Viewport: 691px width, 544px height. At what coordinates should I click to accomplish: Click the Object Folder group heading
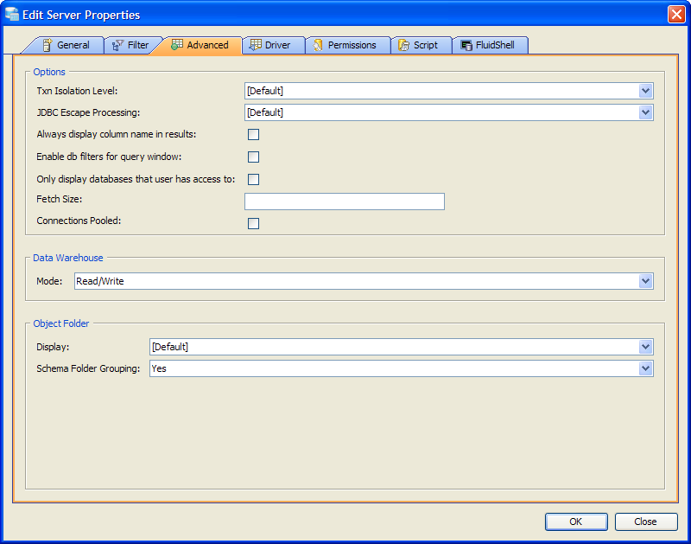coord(61,323)
